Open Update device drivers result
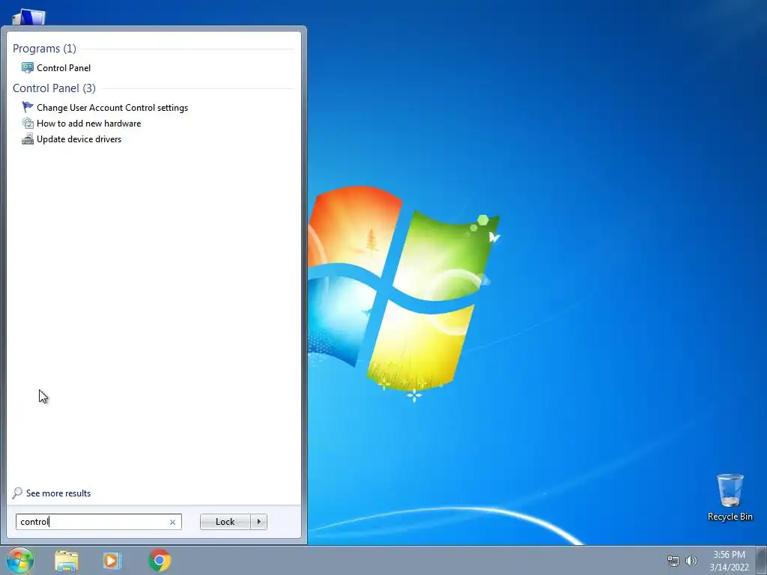 click(79, 139)
